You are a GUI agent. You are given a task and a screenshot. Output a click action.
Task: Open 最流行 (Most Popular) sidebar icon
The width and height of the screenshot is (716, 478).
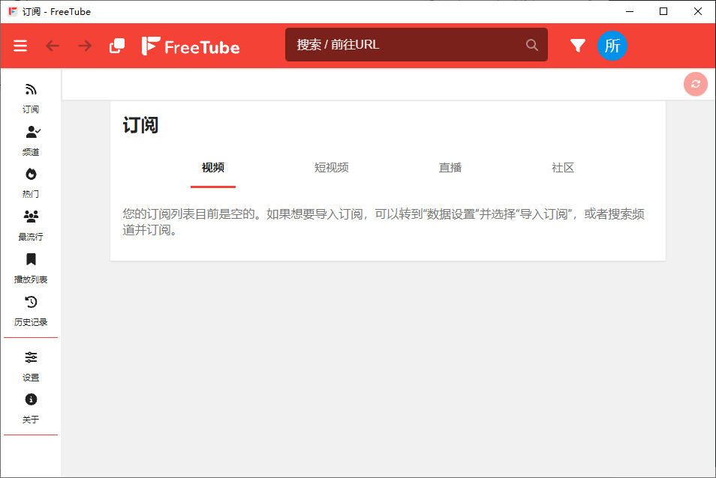point(31,225)
